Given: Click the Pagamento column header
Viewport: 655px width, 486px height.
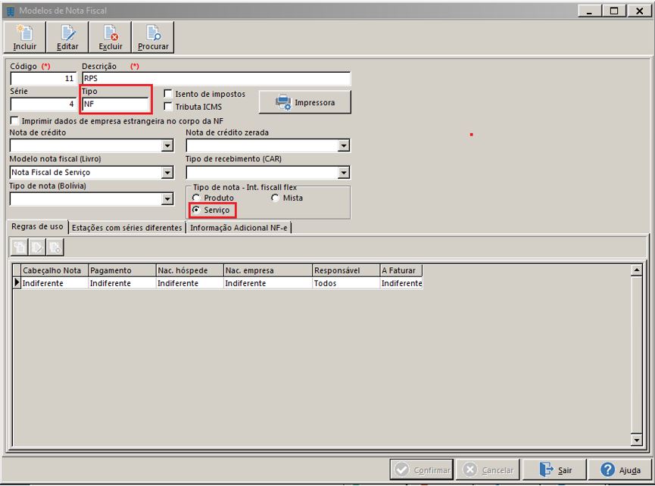Looking at the screenshot, I should tap(122, 270).
